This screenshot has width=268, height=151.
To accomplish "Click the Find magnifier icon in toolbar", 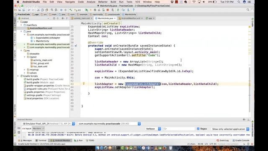I will click(x=52, y=10).
